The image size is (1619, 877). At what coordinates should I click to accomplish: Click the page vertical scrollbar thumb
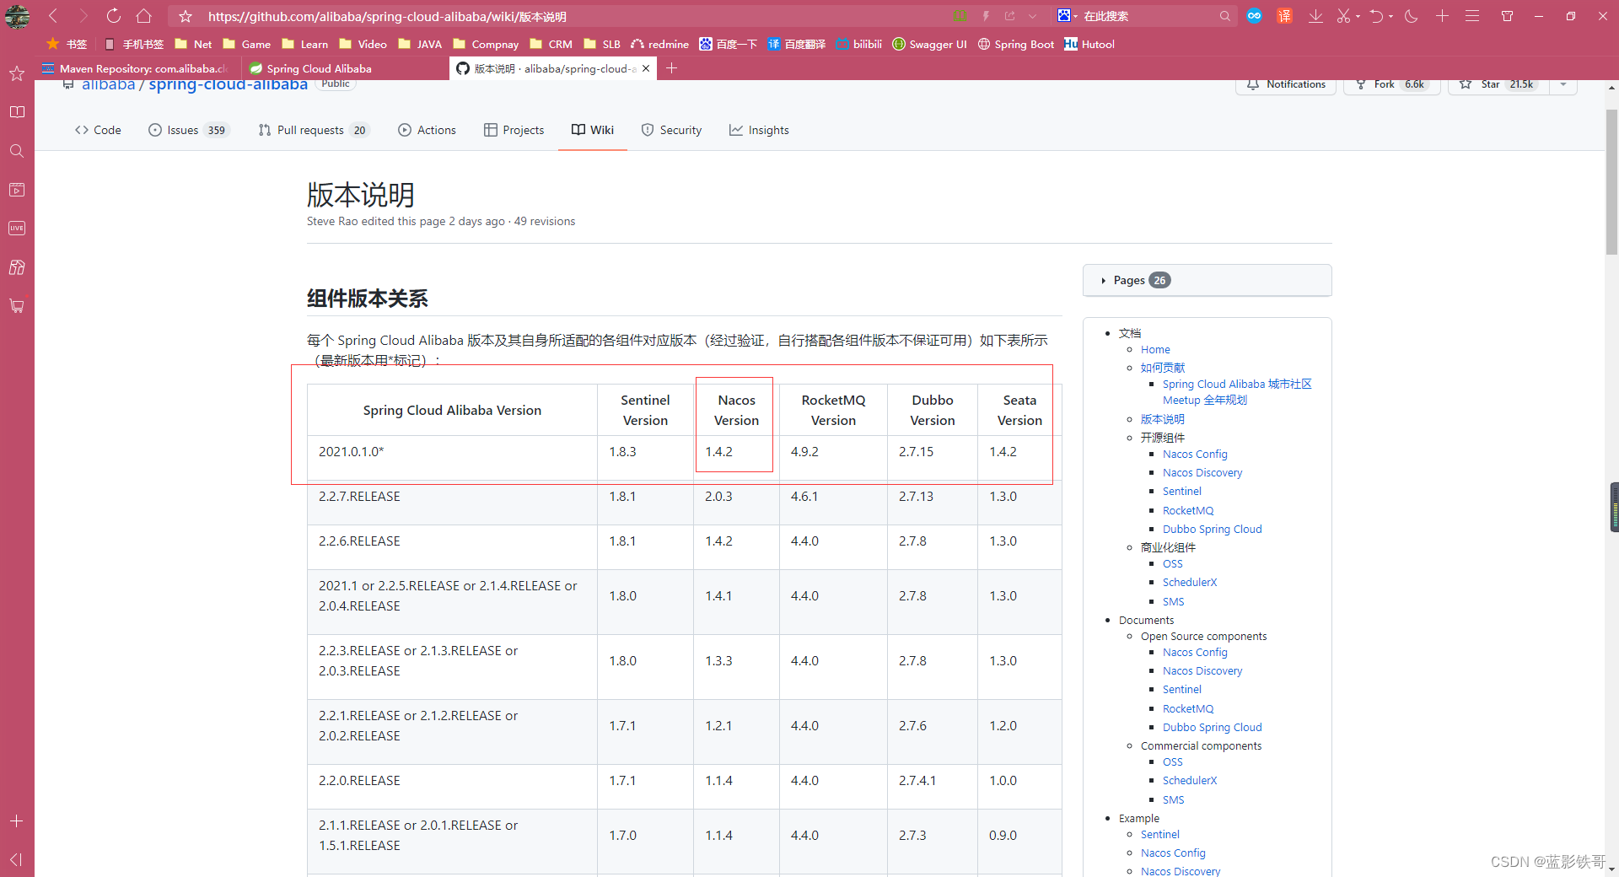[x=1611, y=181]
